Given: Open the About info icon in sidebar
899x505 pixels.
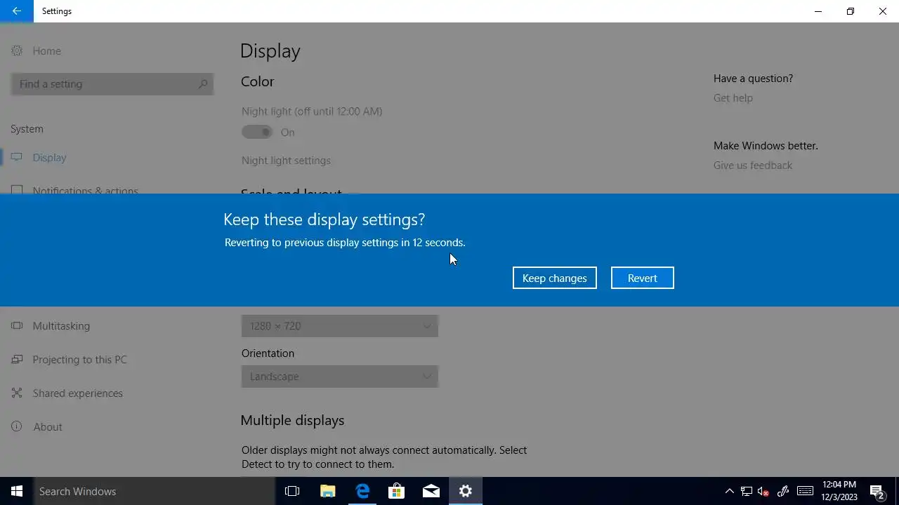Looking at the screenshot, I should 17,426.
